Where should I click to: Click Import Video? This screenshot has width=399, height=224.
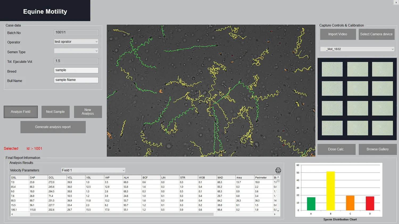338,34
